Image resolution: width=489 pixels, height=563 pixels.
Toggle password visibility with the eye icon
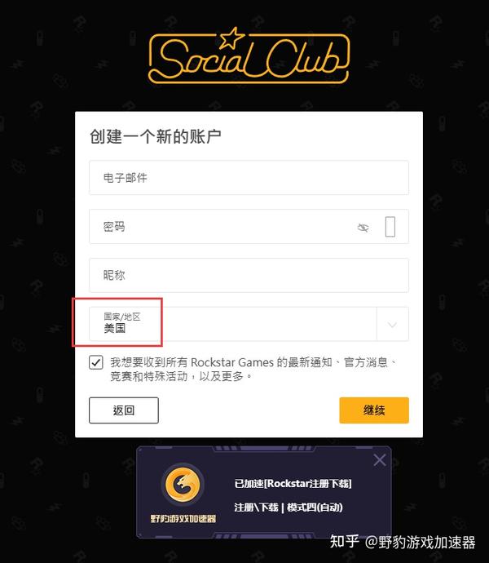[x=363, y=228]
